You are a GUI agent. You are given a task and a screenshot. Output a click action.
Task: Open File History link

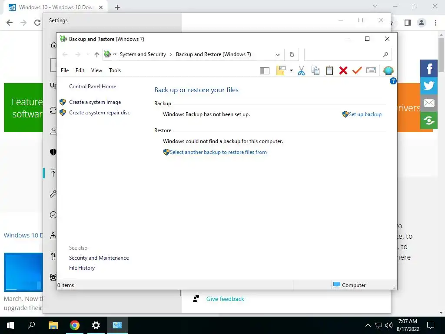click(82, 268)
